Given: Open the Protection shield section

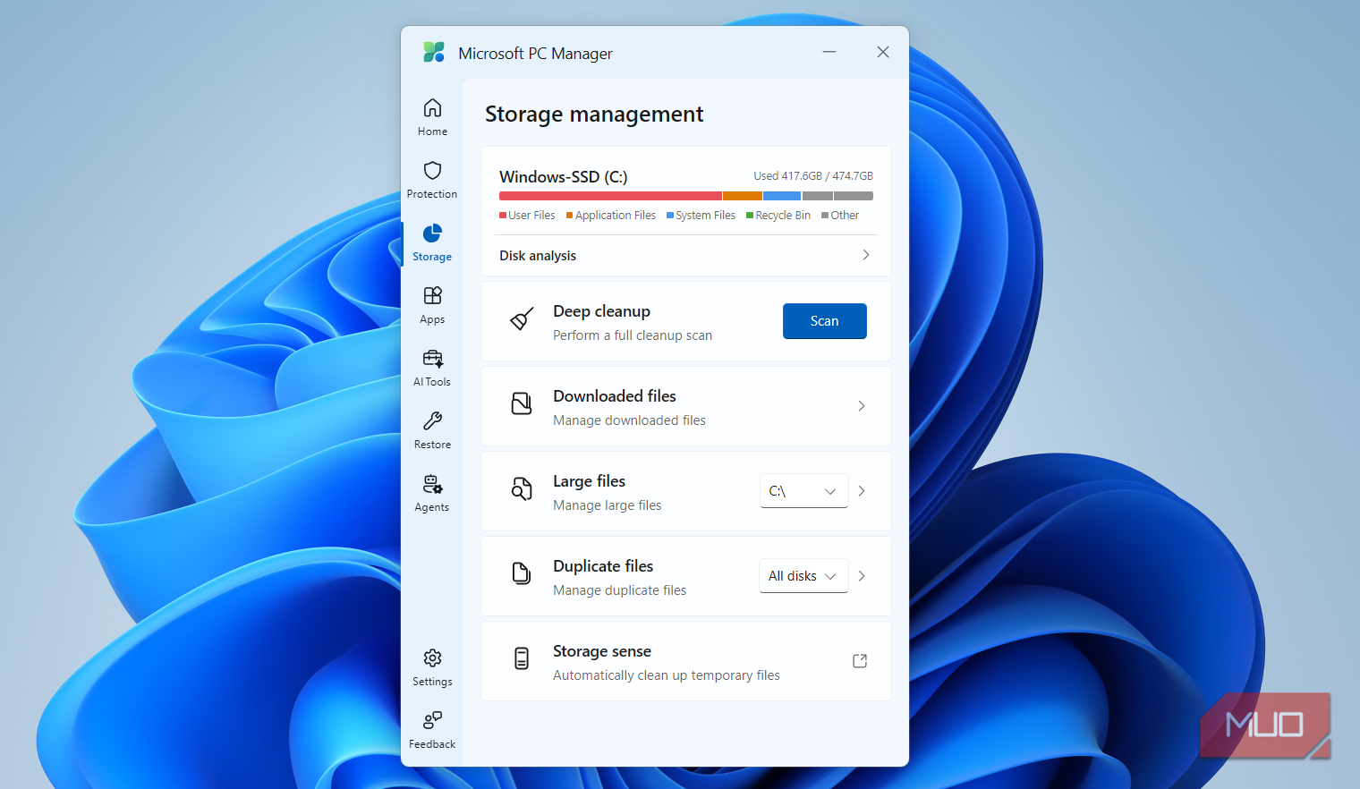Looking at the screenshot, I should (432, 180).
